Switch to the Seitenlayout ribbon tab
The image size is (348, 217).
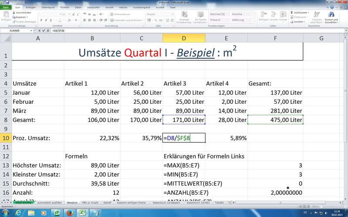pyautogui.click(x=48, y=7)
